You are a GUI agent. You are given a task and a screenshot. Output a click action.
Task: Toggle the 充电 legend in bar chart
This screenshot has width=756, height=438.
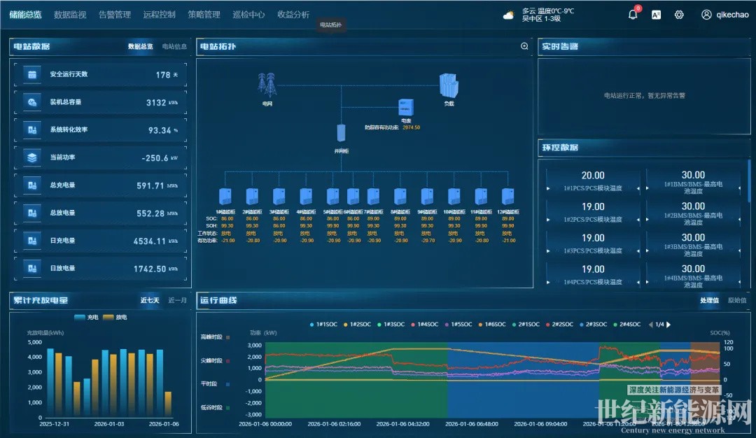(x=86, y=317)
